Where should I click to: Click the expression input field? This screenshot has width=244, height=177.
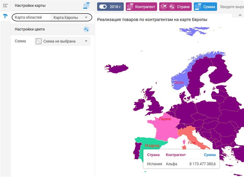coord(231,7)
